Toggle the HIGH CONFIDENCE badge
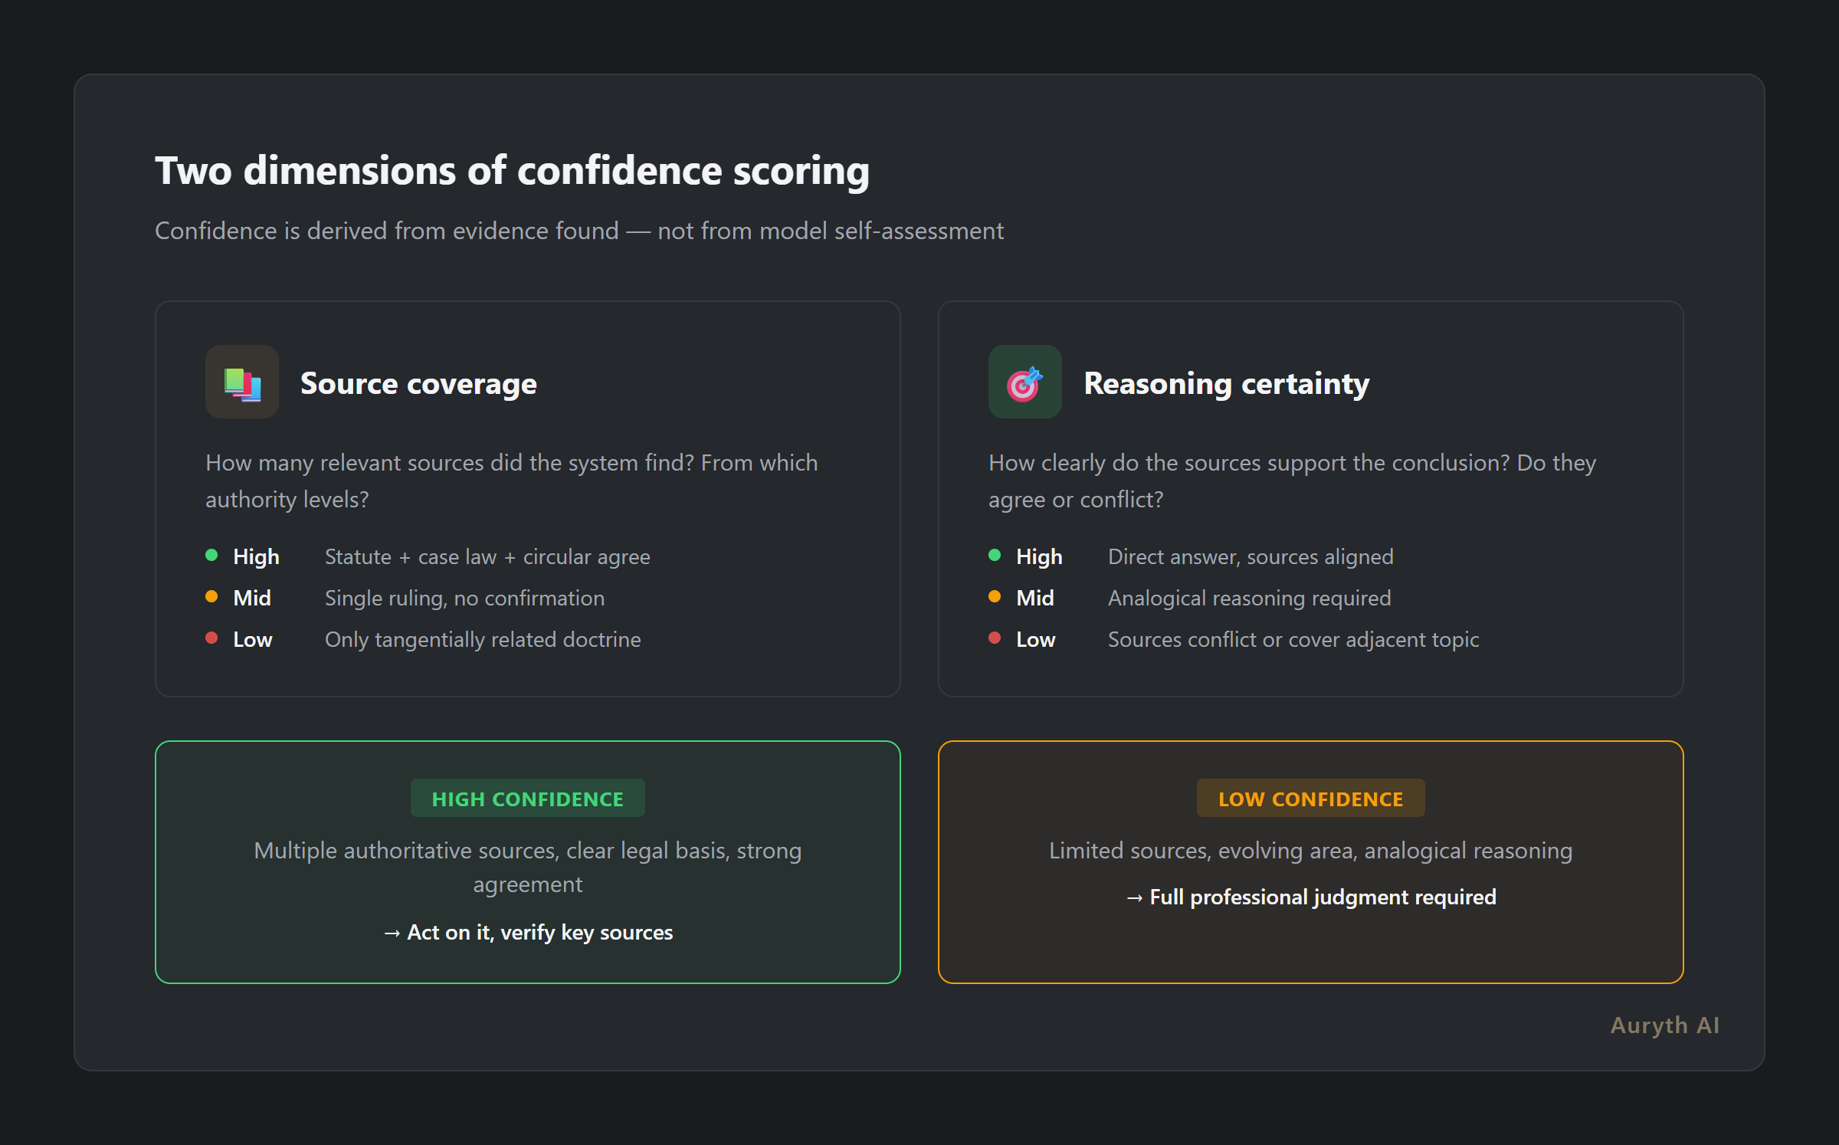 (527, 798)
